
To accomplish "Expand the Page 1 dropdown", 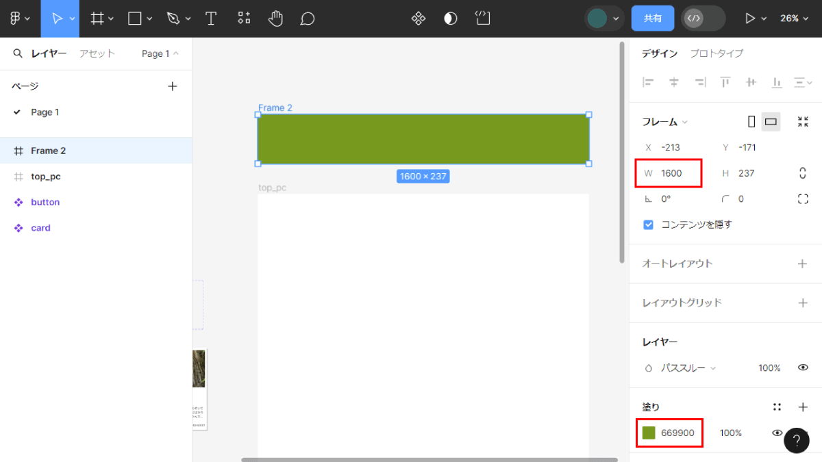I will click(160, 53).
